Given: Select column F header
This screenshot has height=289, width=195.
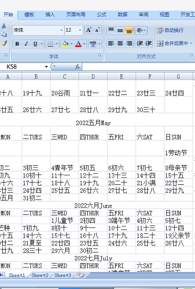Looking at the screenshot, I should point(150,76).
